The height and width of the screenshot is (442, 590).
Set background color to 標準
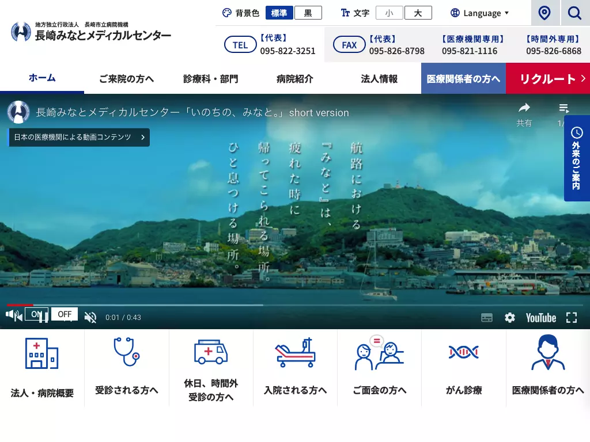click(279, 13)
